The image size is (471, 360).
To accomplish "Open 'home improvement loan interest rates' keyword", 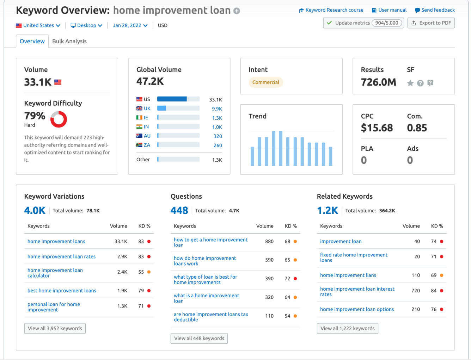I will (x=357, y=292).
